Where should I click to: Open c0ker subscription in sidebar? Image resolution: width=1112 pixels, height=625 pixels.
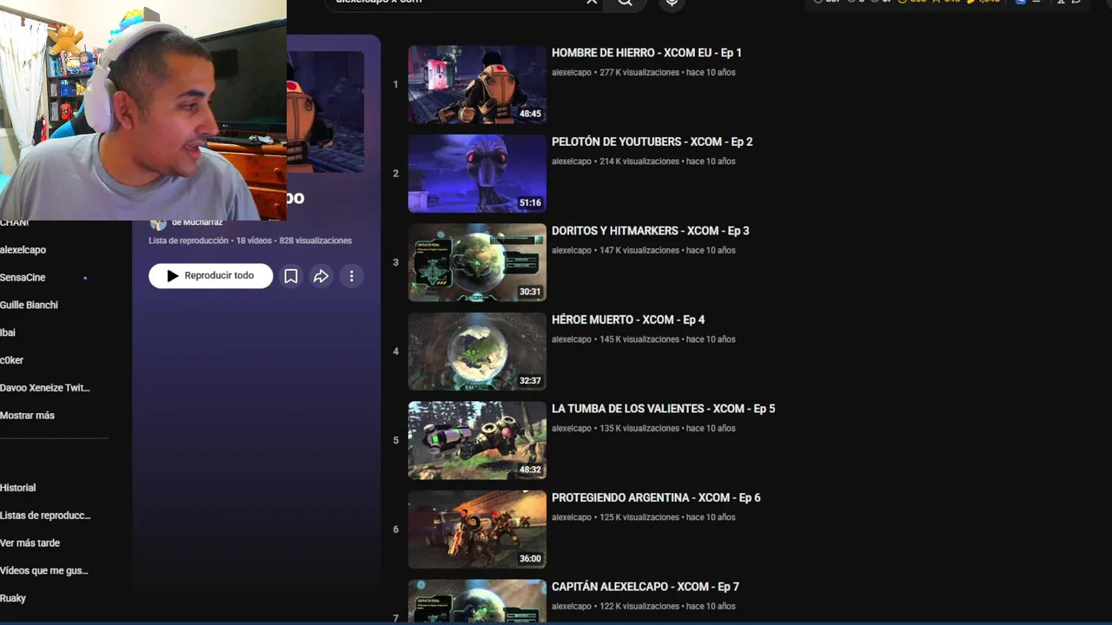click(x=11, y=360)
